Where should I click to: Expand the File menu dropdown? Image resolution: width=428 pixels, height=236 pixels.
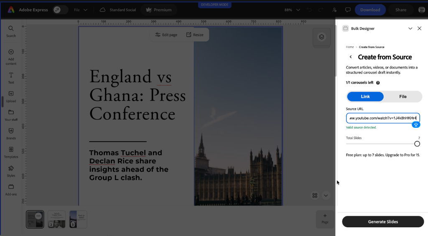(x=81, y=10)
